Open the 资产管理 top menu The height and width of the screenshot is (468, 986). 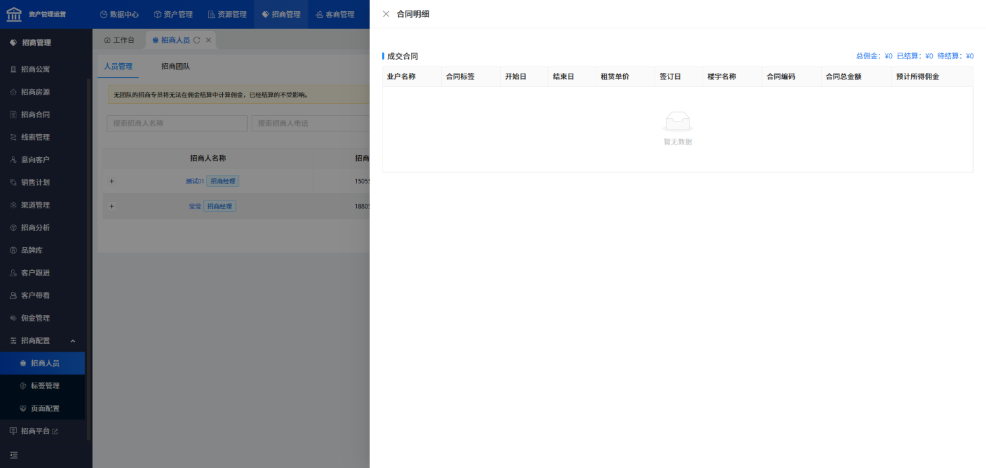tap(173, 14)
